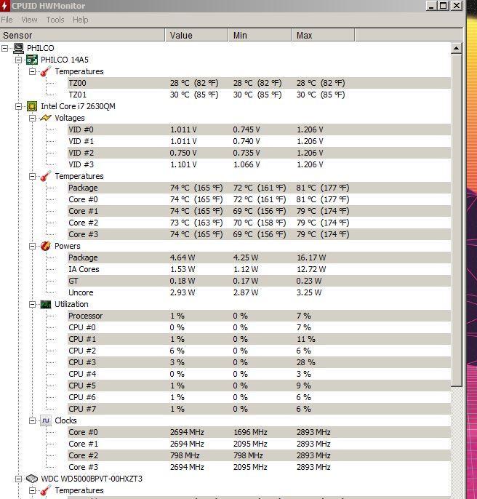The image size is (477, 499).
Task: Select the Core #2 temperature row
Action: [259, 223]
